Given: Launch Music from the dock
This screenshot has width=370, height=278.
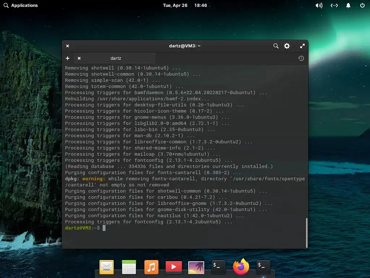Looking at the screenshot, I should [151, 267].
